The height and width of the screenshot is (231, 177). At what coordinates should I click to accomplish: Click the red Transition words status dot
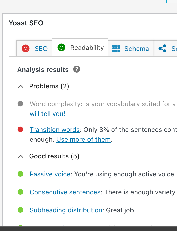[20, 130]
